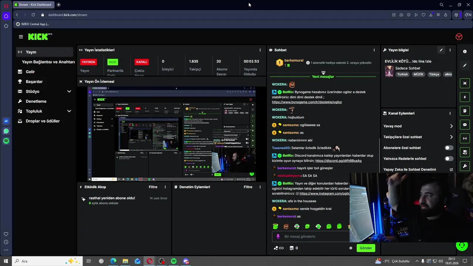This screenshot has height=266, width=473.
Task: Open the Kick hamburger menu
Action: tap(21, 37)
